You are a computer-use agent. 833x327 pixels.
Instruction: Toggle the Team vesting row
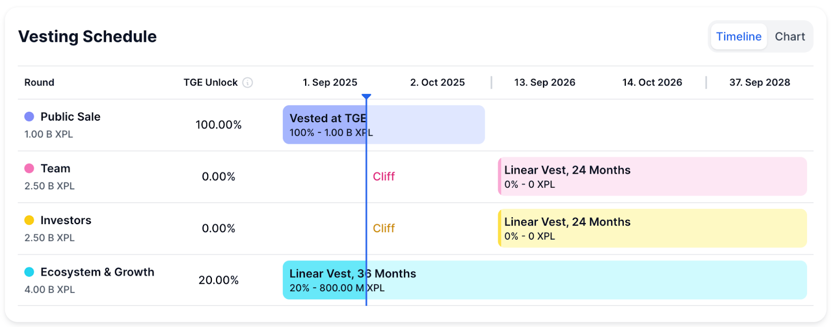pos(56,168)
